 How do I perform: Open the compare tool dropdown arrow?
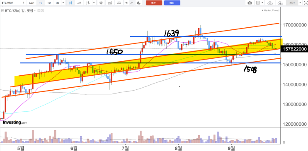pyautogui.click(x=94, y=3)
